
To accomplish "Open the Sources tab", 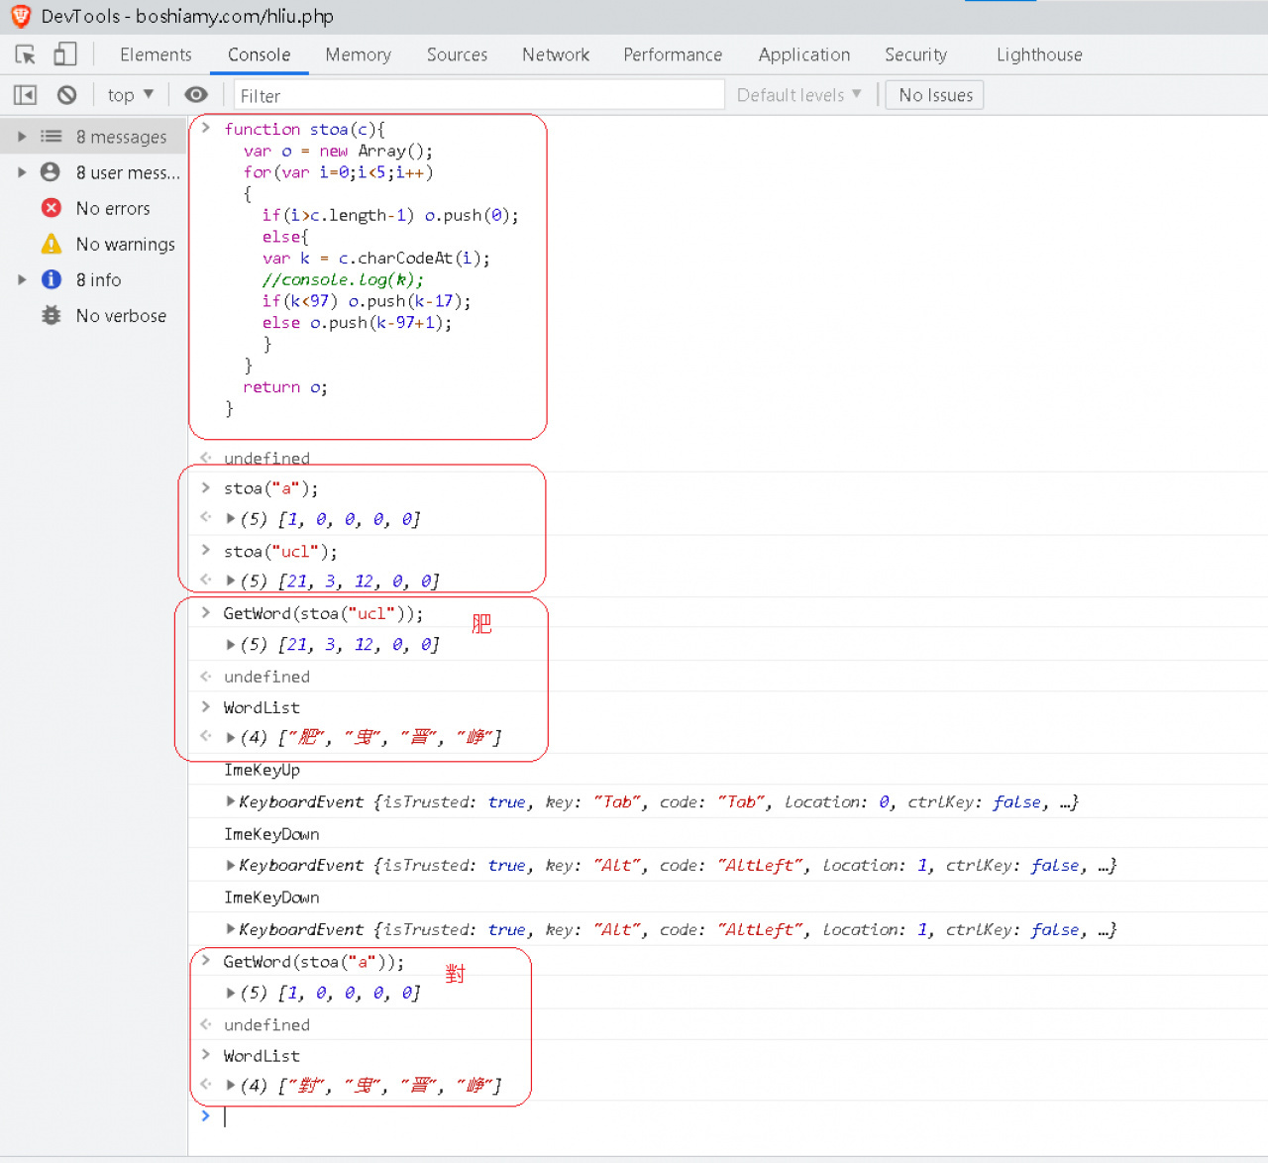I will [457, 54].
